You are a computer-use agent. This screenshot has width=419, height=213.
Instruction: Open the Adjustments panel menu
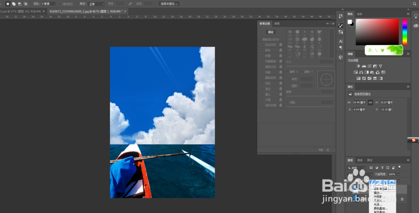tap(408, 54)
